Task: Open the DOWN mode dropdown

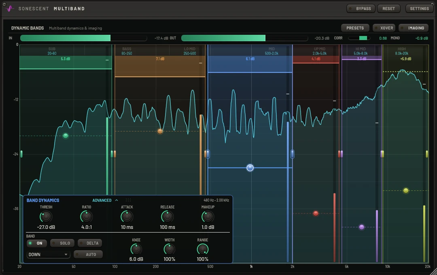Action: 48,254
